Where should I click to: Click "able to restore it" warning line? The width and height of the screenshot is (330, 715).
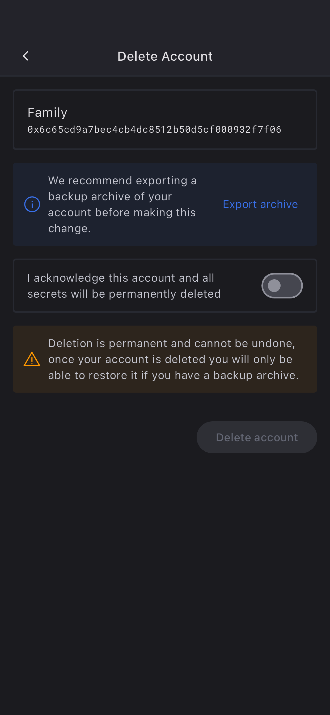173,375
